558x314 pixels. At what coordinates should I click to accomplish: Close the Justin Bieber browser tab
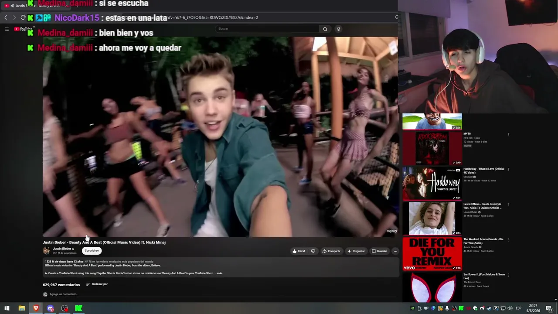pyautogui.click(x=66, y=6)
